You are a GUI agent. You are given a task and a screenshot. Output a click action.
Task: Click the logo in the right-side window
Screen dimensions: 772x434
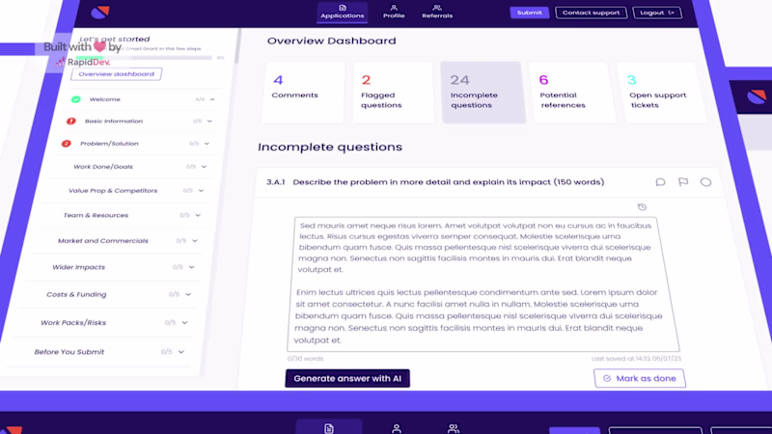coord(757,96)
